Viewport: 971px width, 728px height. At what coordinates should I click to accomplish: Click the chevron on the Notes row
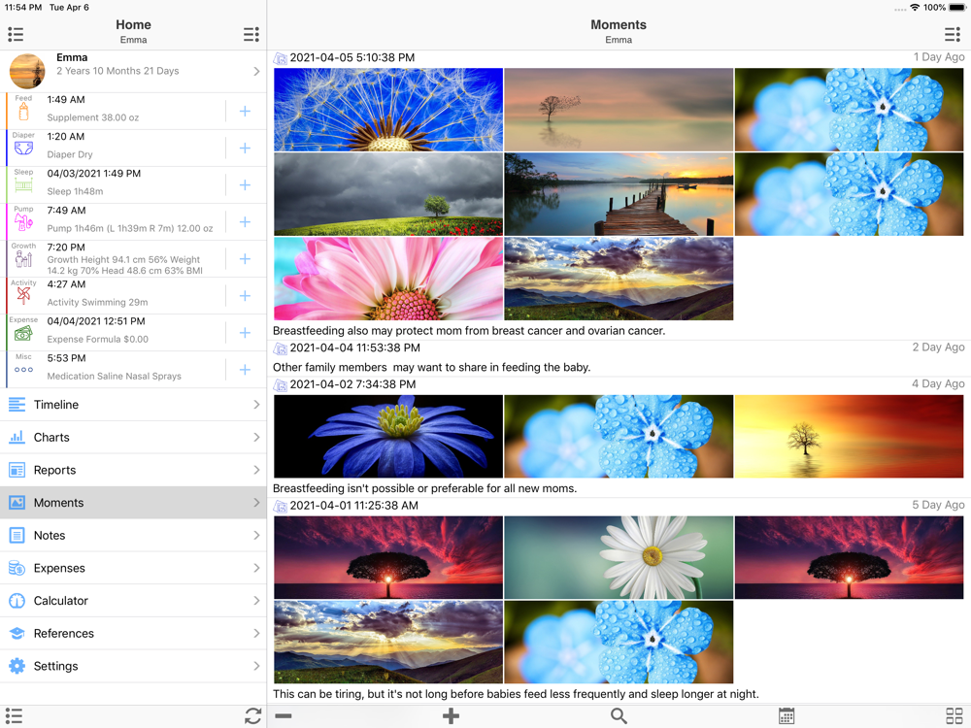tap(256, 536)
